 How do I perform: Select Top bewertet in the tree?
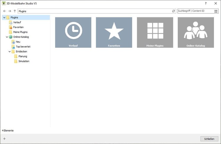click(x=23, y=47)
